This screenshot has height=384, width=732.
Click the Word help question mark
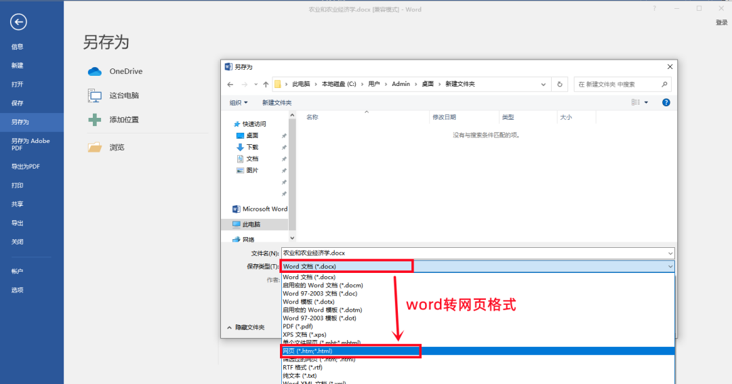point(654,8)
